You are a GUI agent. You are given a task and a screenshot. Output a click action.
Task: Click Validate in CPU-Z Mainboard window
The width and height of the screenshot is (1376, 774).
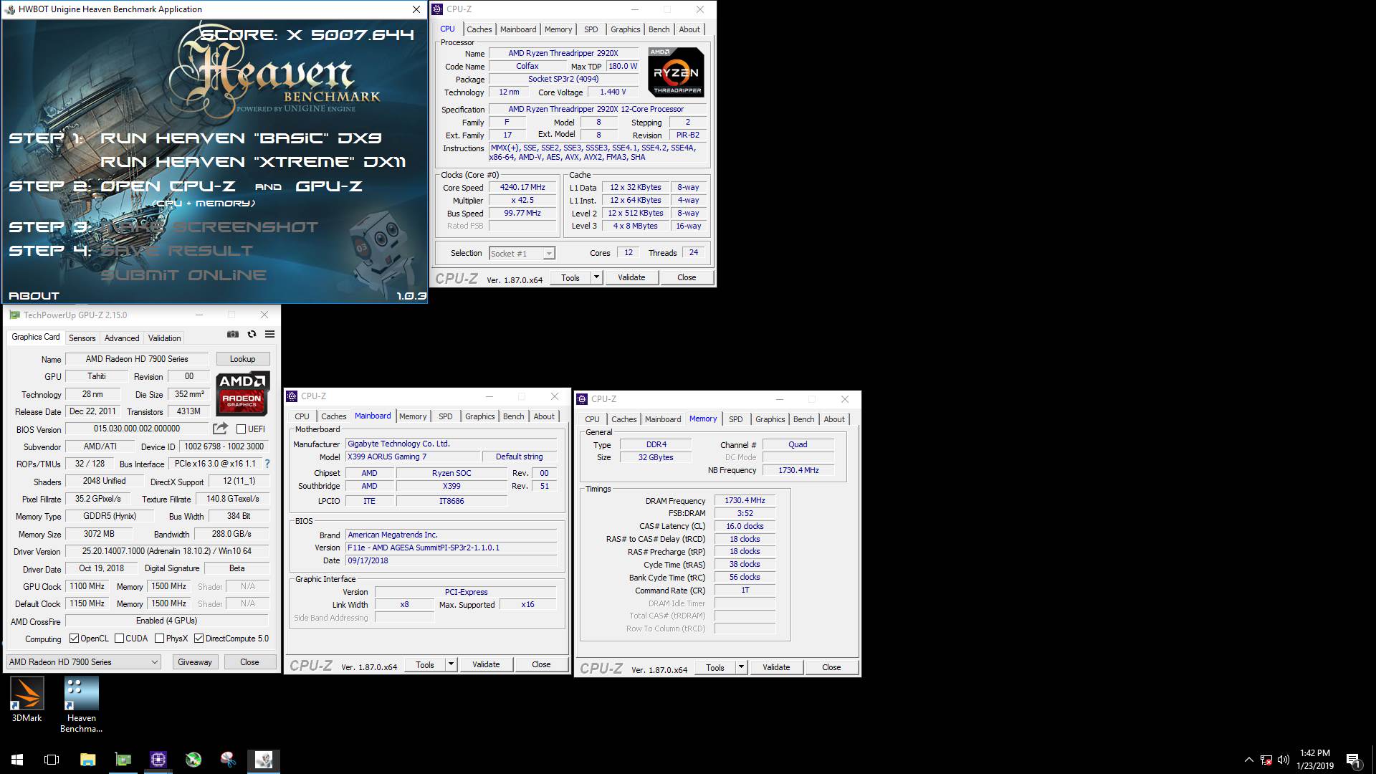pos(486,664)
